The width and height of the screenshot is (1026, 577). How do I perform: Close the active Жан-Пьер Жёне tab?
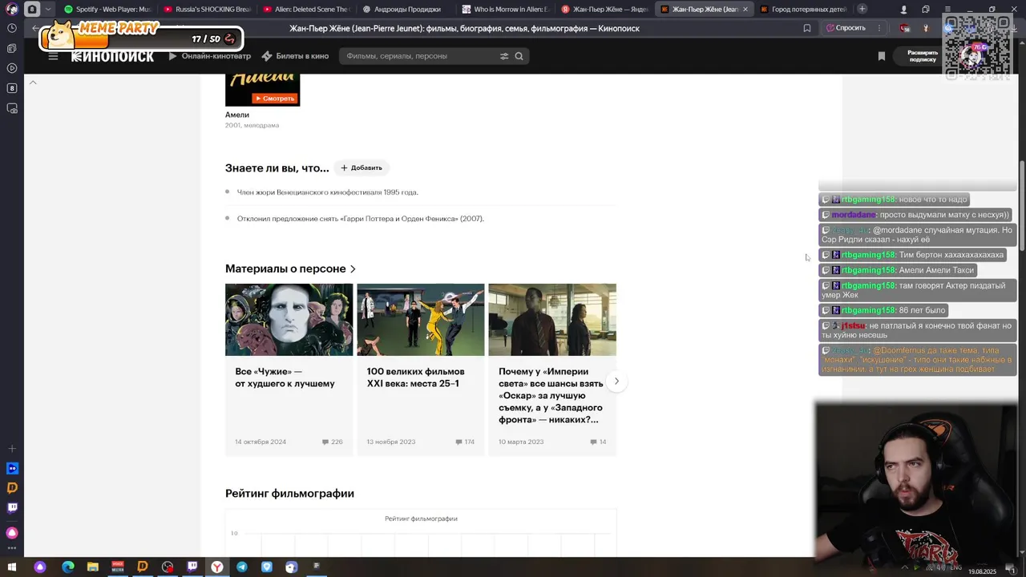click(745, 9)
